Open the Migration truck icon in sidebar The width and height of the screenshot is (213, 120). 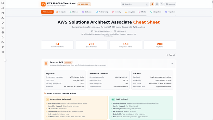tap(3, 42)
